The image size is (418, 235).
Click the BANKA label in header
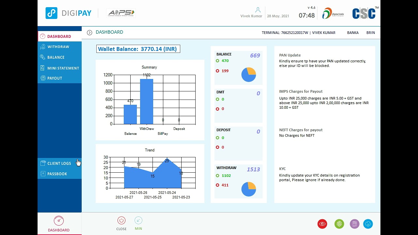pos(353,33)
